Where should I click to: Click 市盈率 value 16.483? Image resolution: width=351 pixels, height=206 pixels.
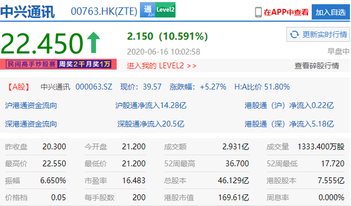click(x=134, y=180)
